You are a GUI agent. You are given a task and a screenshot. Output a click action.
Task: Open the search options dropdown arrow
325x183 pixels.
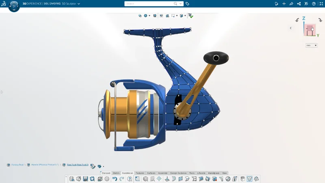pos(181,4)
